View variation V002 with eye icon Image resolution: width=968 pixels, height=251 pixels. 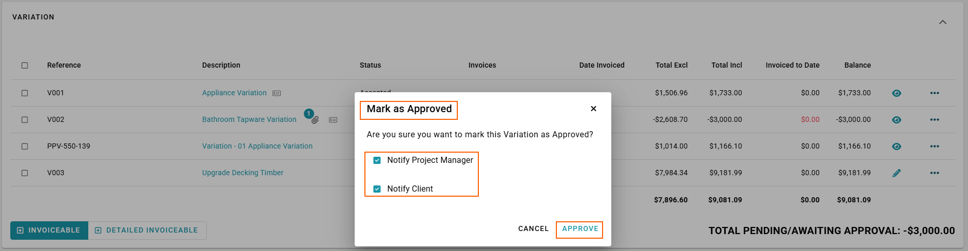point(897,120)
